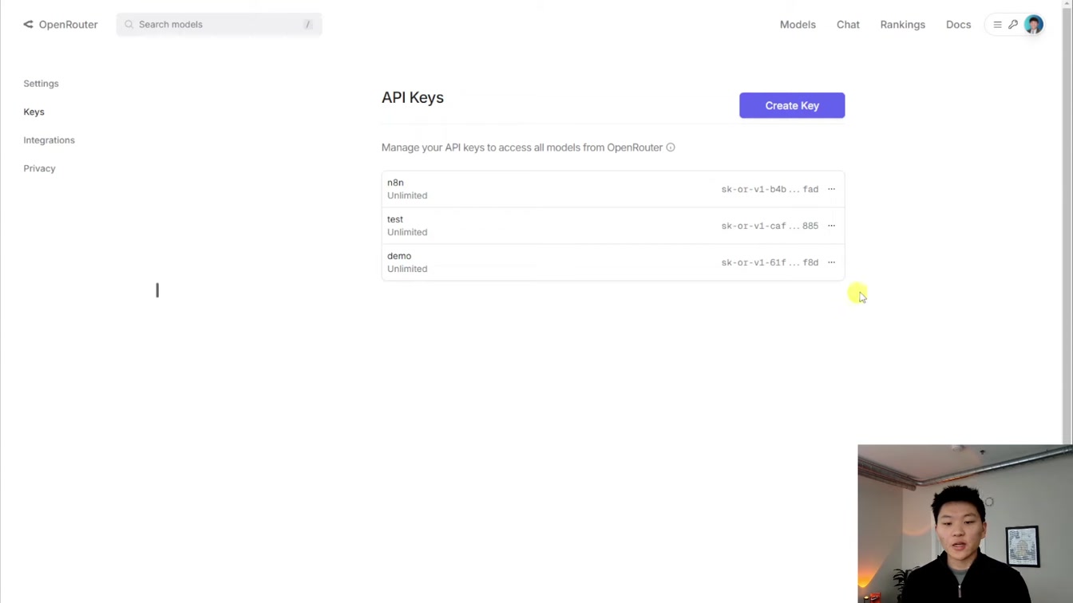This screenshot has height=603, width=1073.
Task: Select Privacy in the sidebar
Action: [39, 168]
